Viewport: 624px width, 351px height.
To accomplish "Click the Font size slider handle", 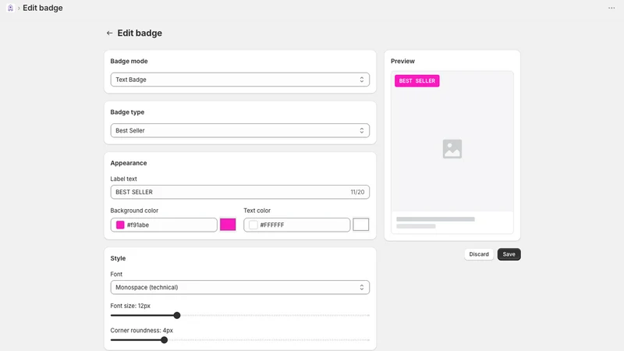I will pyautogui.click(x=177, y=315).
